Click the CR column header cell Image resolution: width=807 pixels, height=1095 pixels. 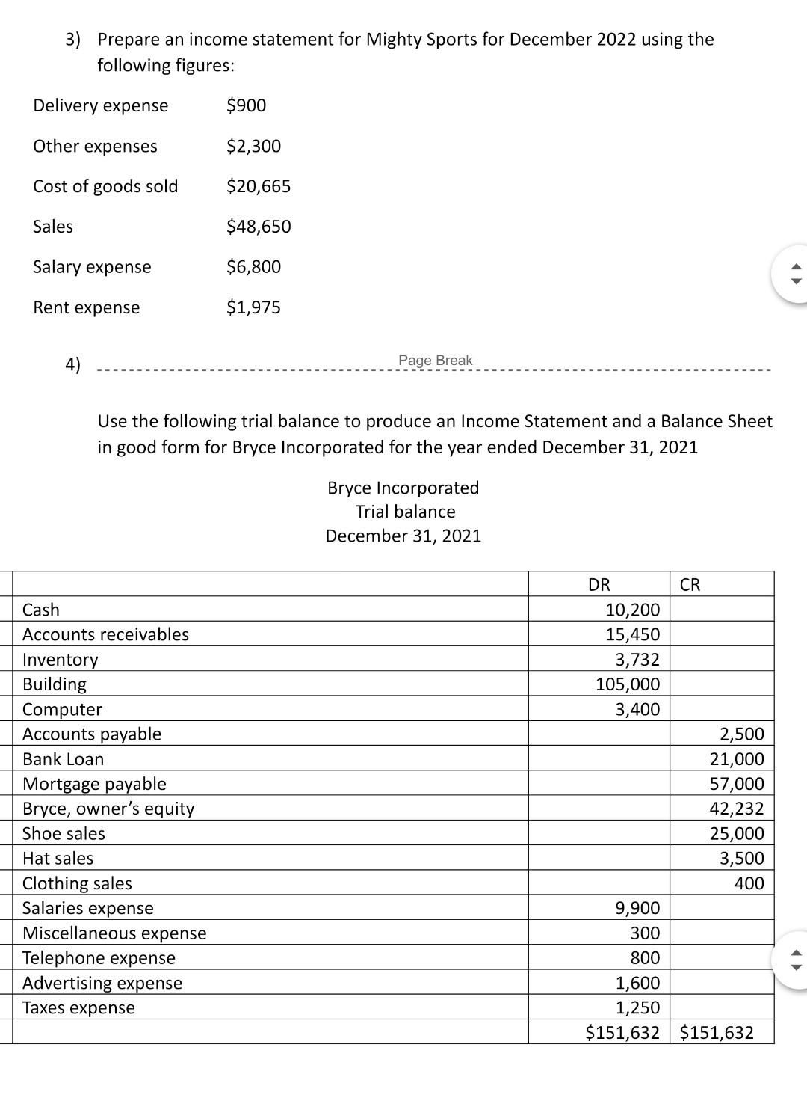(690, 585)
